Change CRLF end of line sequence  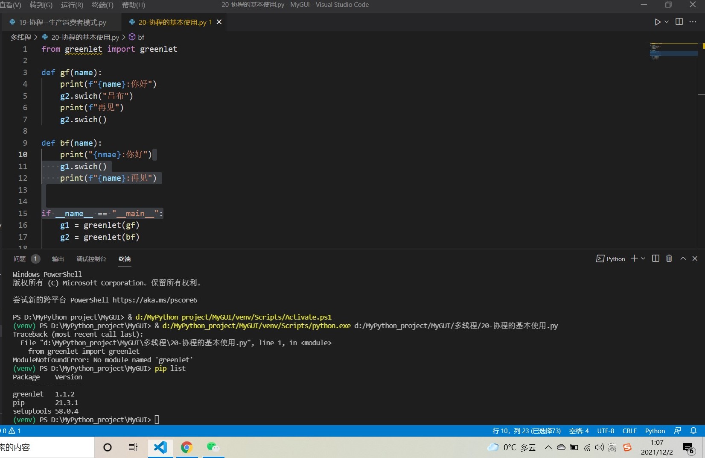click(x=629, y=431)
